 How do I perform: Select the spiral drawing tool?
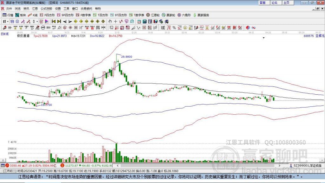[x=32, y=28]
